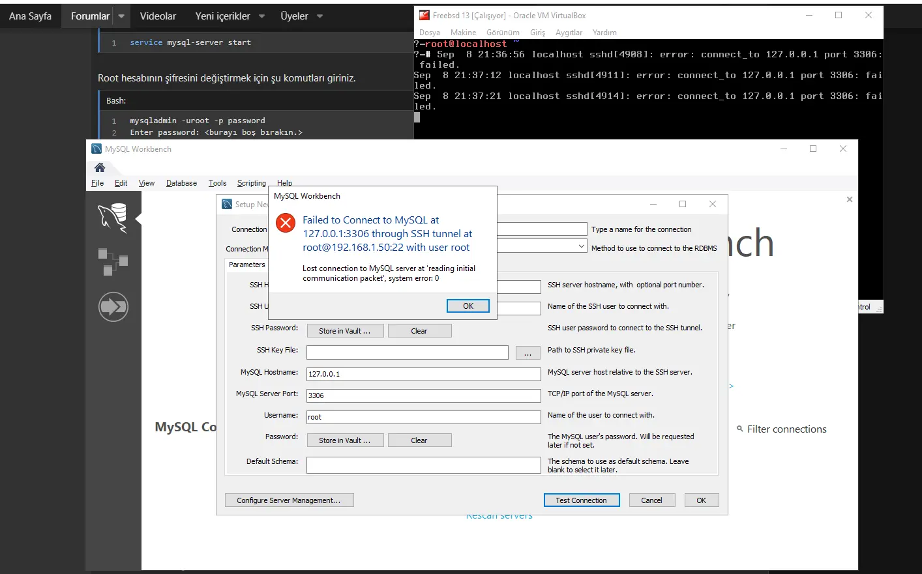This screenshot has height=574, width=922.
Task: Focus the Connection Name input field
Action: click(542, 229)
